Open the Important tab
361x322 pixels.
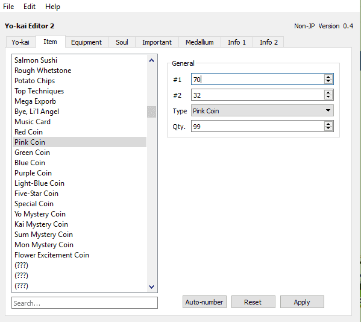pyautogui.click(x=157, y=42)
